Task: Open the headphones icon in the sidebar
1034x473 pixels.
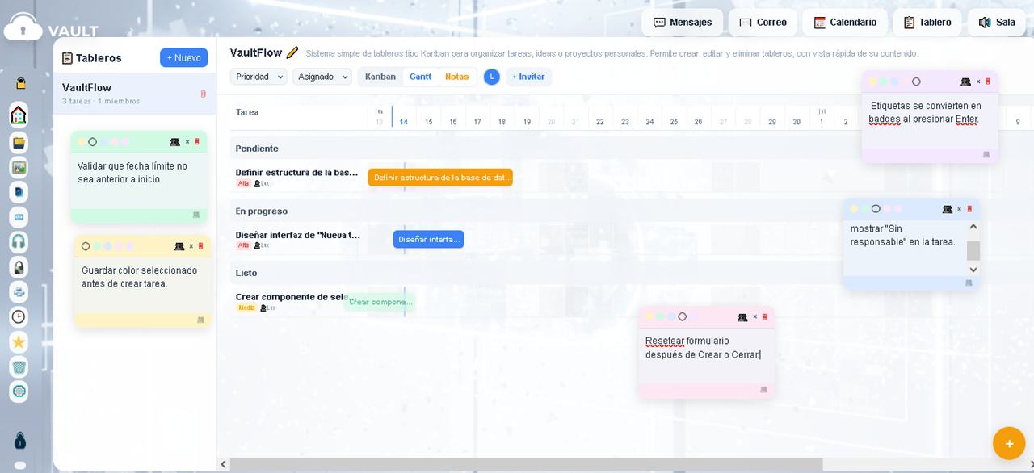Action: 19,241
